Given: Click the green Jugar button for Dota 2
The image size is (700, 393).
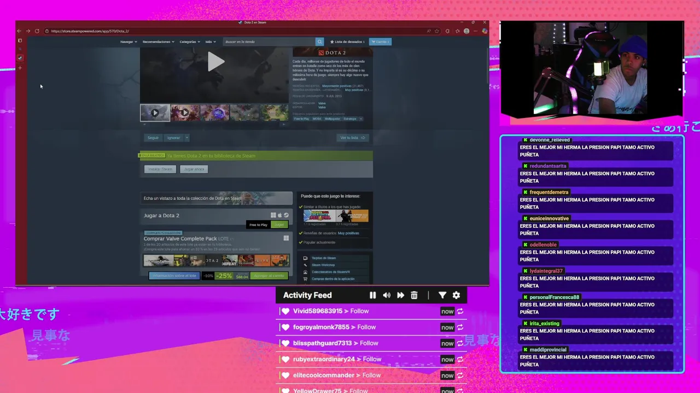Looking at the screenshot, I should [x=279, y=224].
